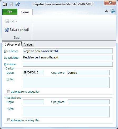Click the Carico Data field showing 29/04/2013

pos(33,72)
